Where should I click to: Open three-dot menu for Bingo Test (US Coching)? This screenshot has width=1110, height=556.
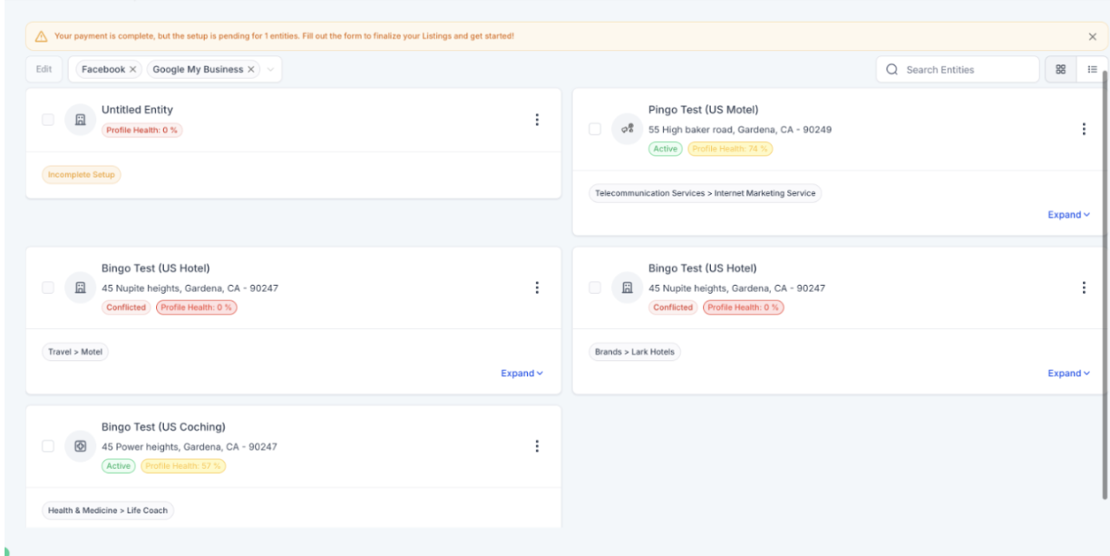click(x=537, y=446)
